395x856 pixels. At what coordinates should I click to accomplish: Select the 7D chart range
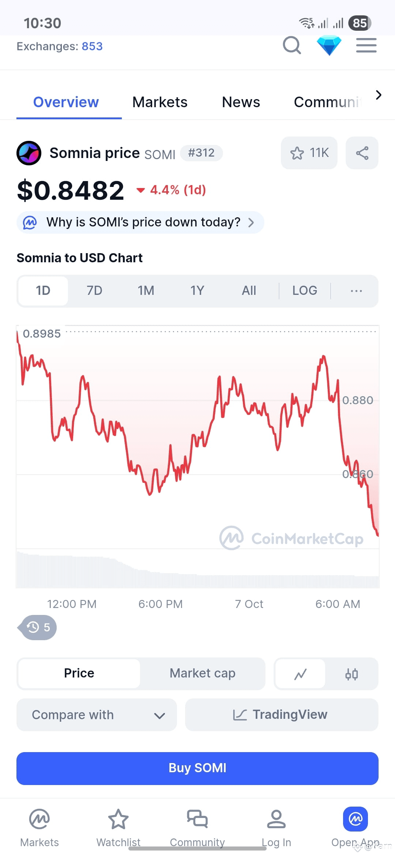pos(94,291)
